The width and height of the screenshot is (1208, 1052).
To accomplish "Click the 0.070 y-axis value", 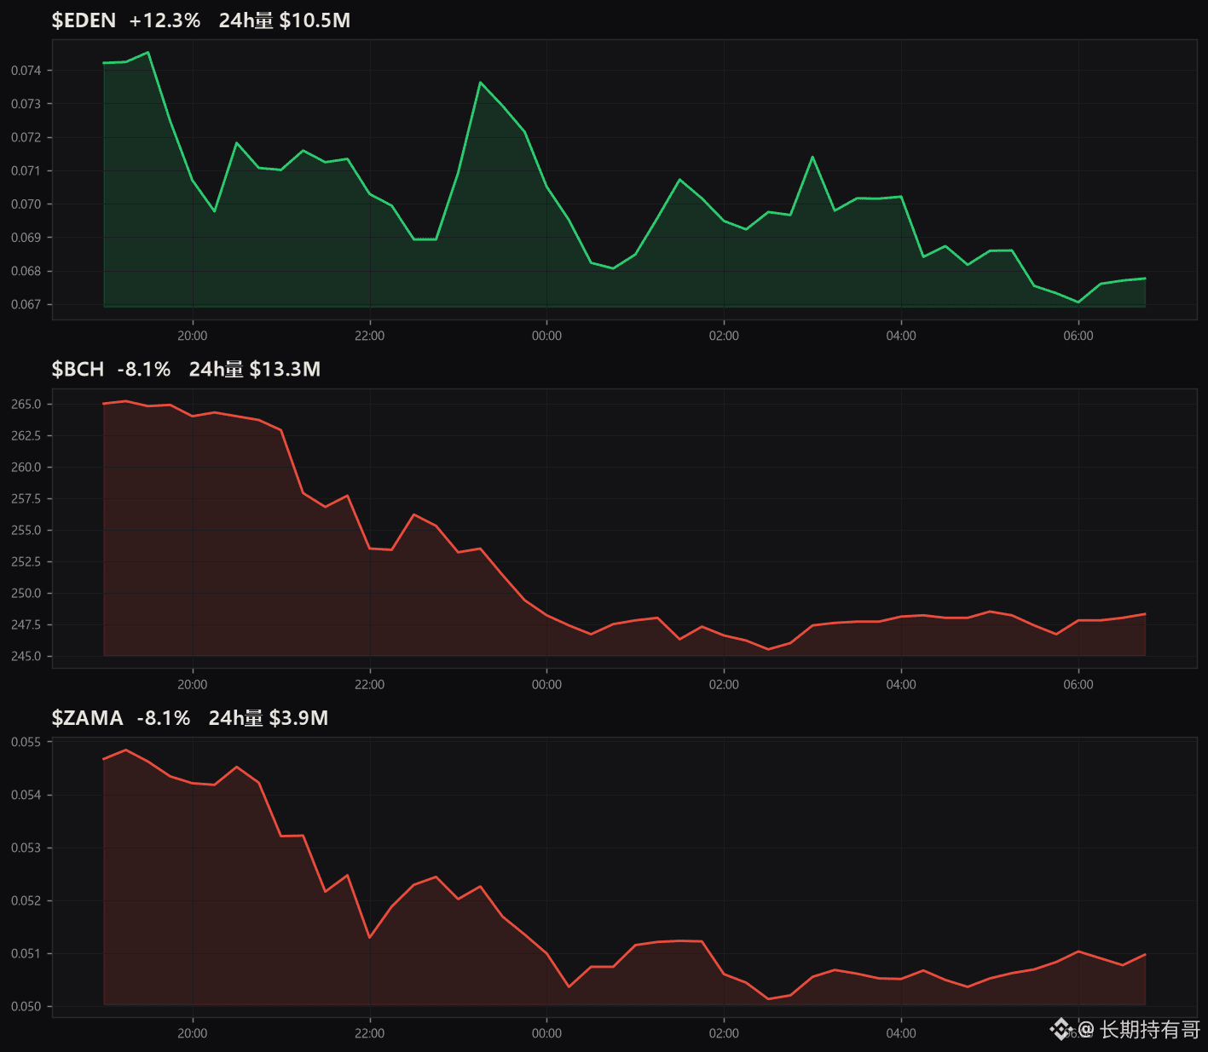I will pos(26,204).
